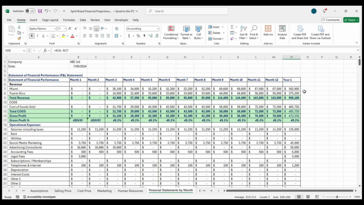Toggle Underline formatting
Viewport: 364px width, 205px height.
point(43,36)
